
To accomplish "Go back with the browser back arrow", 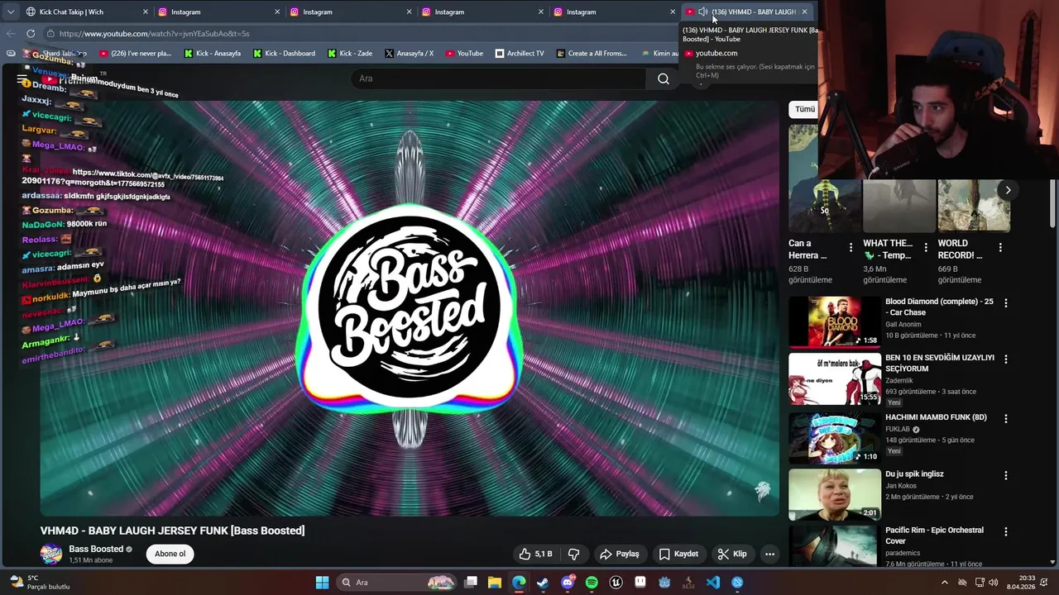I will click(11, 33).
